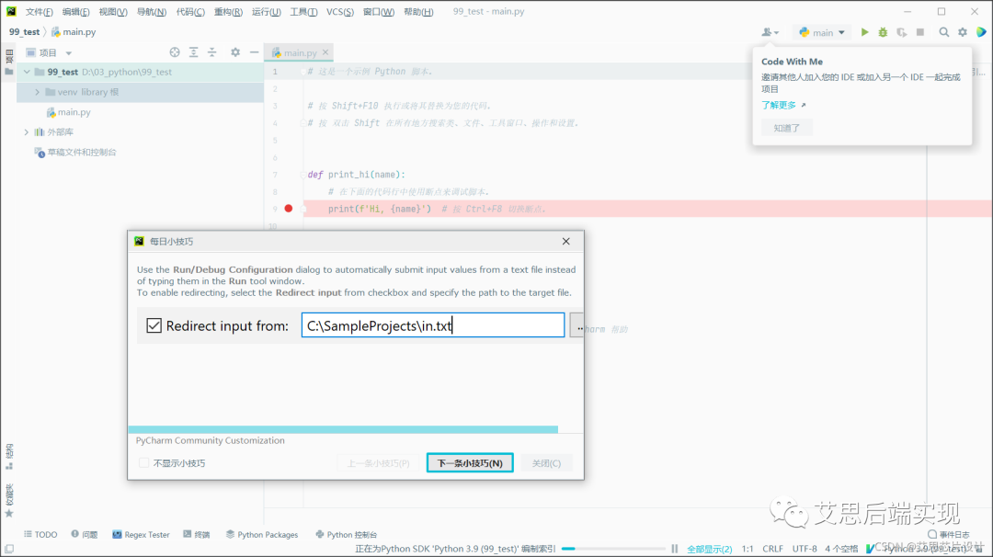Click the Expand All icon in project panel
Image resolution: width=993 pixels, height=557 pixels.
[194, 52]
